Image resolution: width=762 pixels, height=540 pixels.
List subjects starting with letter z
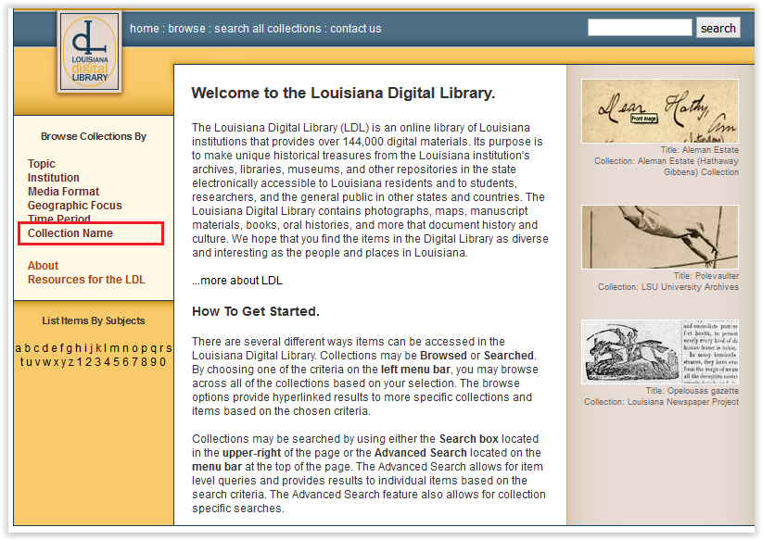pyautogui.click(x=71, y=362)
